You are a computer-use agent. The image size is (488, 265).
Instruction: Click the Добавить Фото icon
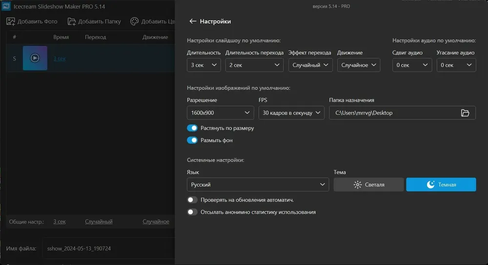click(11, 21)
